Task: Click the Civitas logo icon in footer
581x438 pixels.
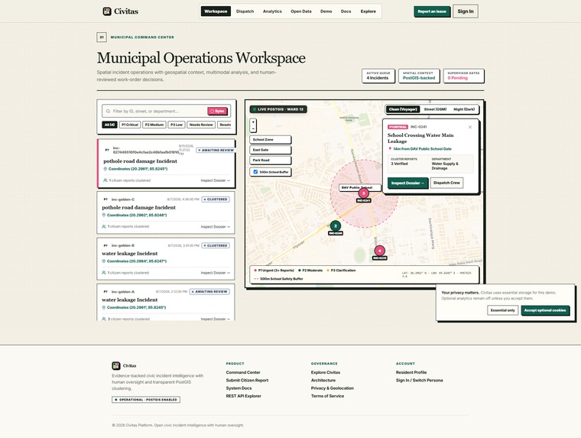Action: (x=116, y=365)
